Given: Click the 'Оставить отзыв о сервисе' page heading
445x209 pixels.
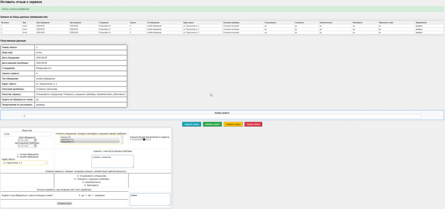Looking at the screenshot, I should (21, 2).
